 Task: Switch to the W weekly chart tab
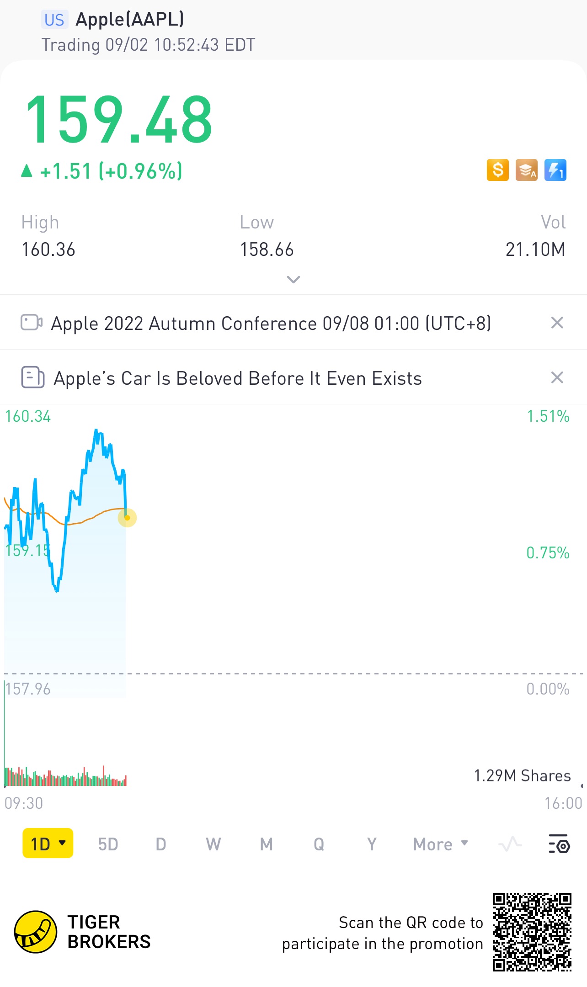[x=213, y=844]
